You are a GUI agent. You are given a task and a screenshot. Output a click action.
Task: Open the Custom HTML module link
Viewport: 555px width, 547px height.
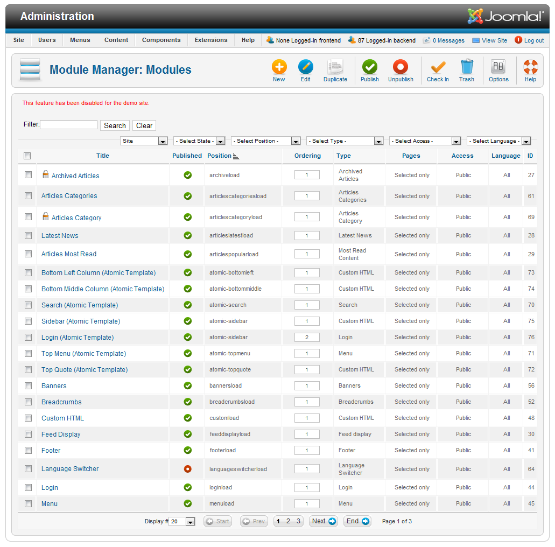tap(62, 418)
